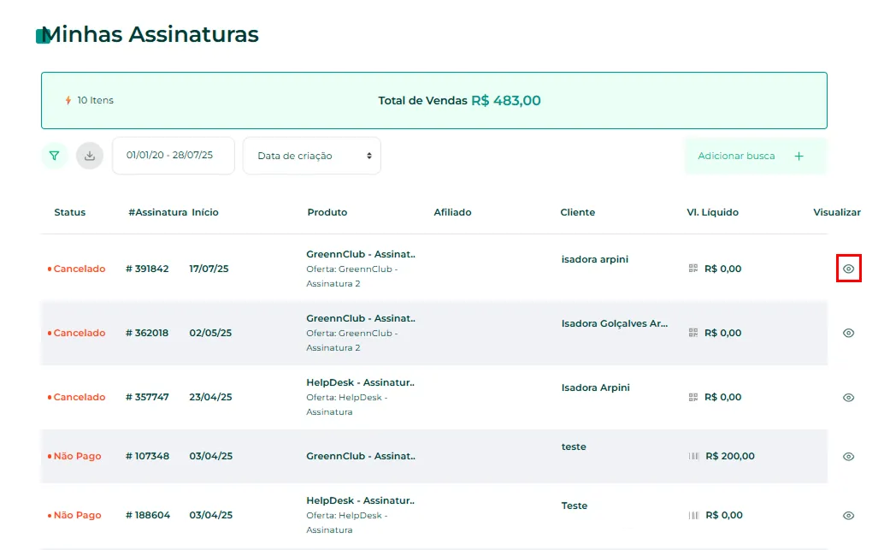Screen dimensions: 890x550
Task: Click the Total de Vendas R$ 483,00 amount
Action: [506, 100]
